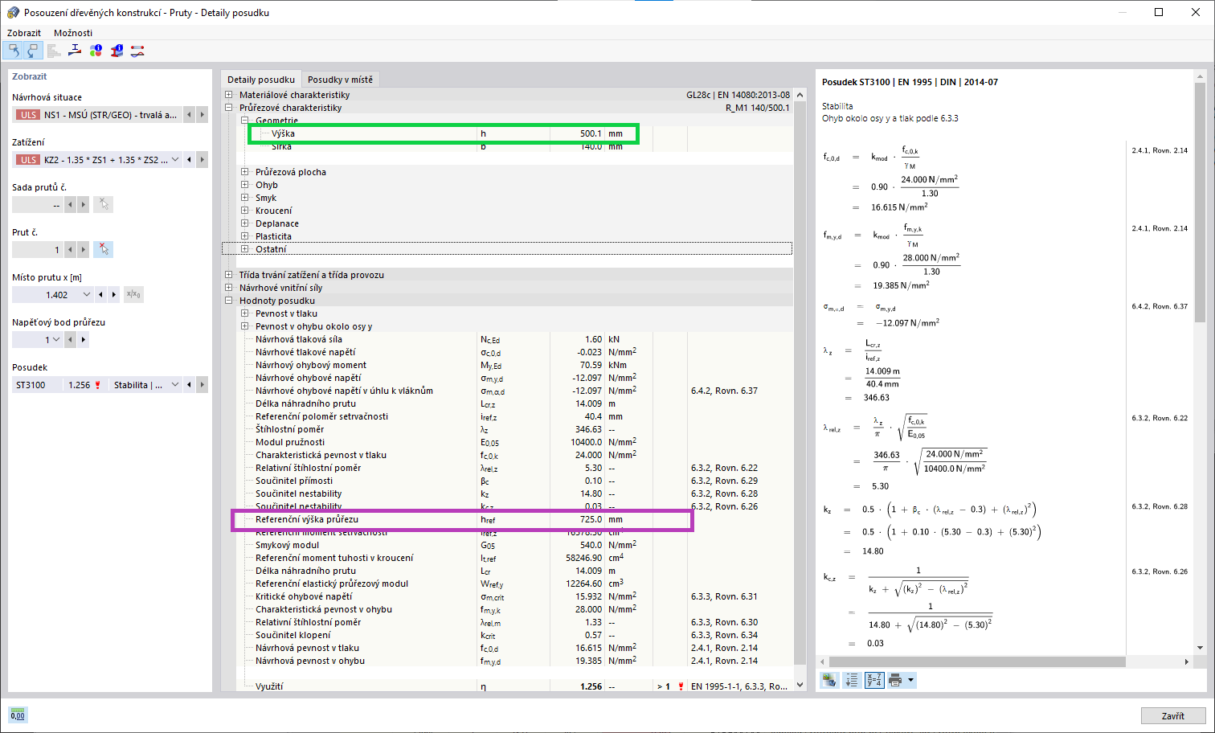Expand the Kroucení node
1215x733 pixels.
pyautogui.click(x=245, y=211)
